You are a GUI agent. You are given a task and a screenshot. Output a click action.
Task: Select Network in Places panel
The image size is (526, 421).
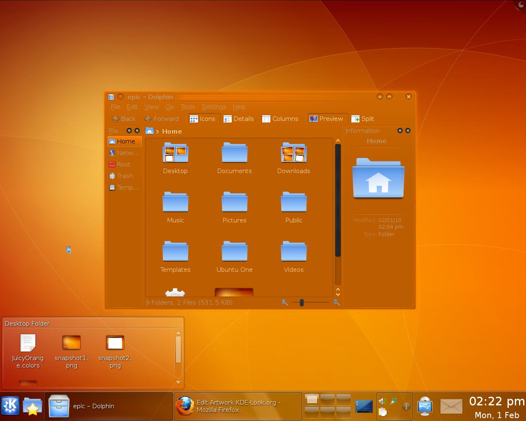tap(125, 153)
